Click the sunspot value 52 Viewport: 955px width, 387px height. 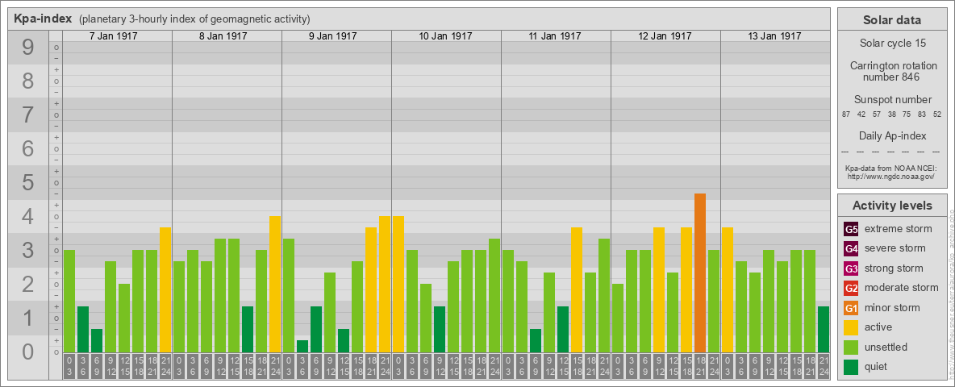click(937, 114)
